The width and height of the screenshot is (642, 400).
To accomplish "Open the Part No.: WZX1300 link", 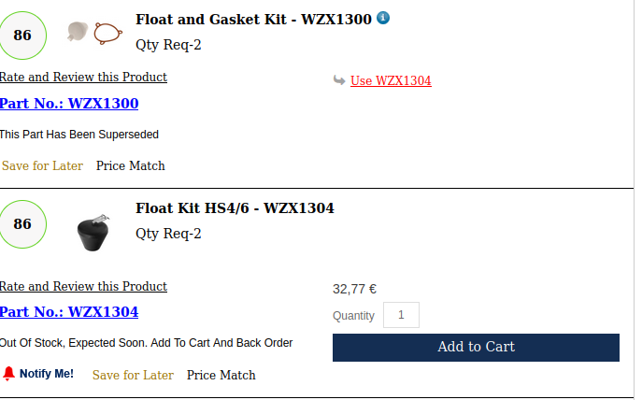I will [69, 103].
